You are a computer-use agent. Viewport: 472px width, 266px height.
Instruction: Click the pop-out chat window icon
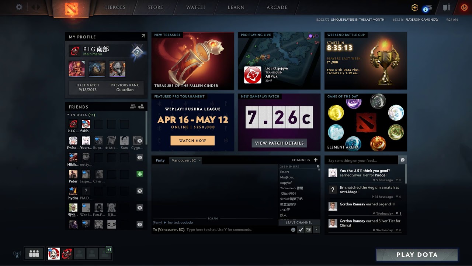pos(308,229)
